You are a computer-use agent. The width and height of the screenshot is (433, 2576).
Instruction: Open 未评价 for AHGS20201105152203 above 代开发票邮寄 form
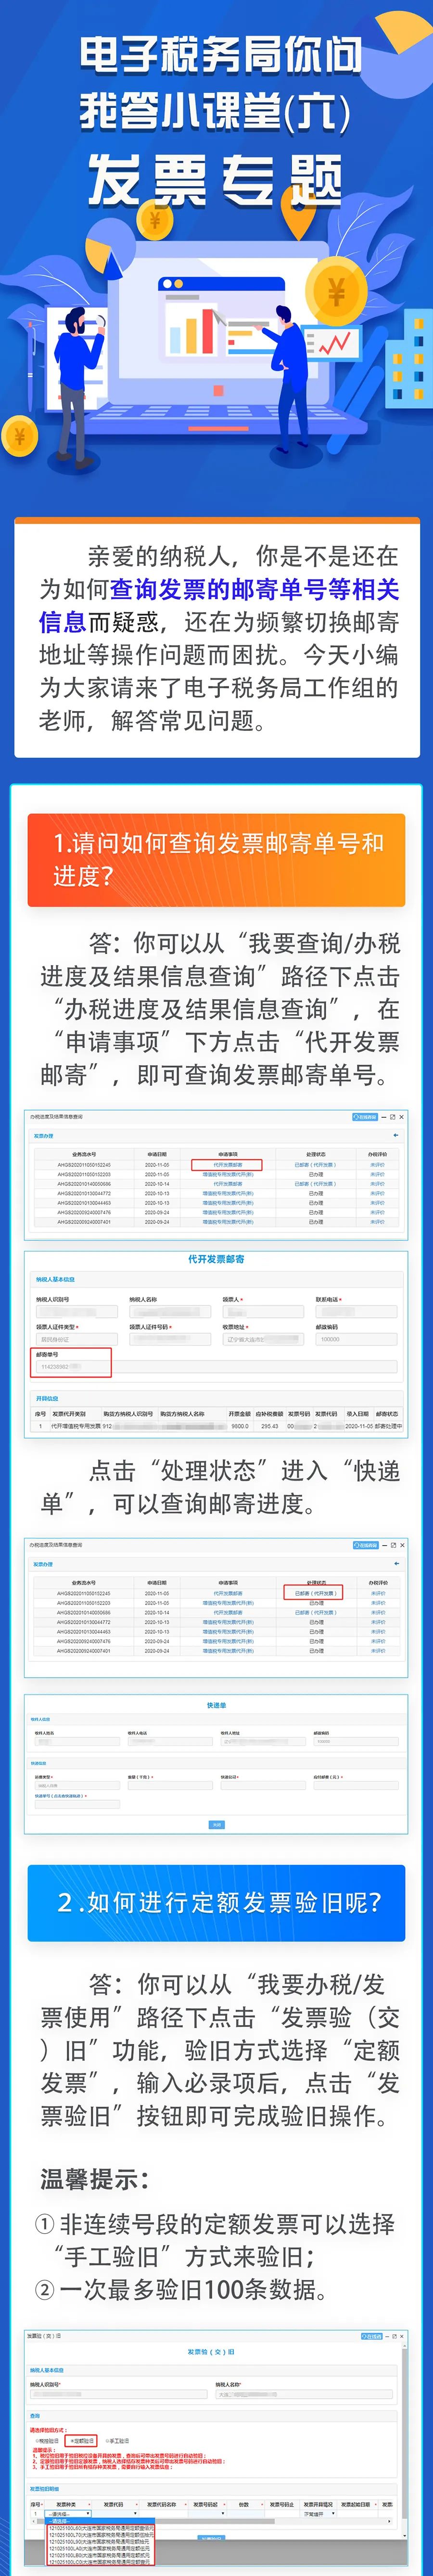tap(377, 1174)
